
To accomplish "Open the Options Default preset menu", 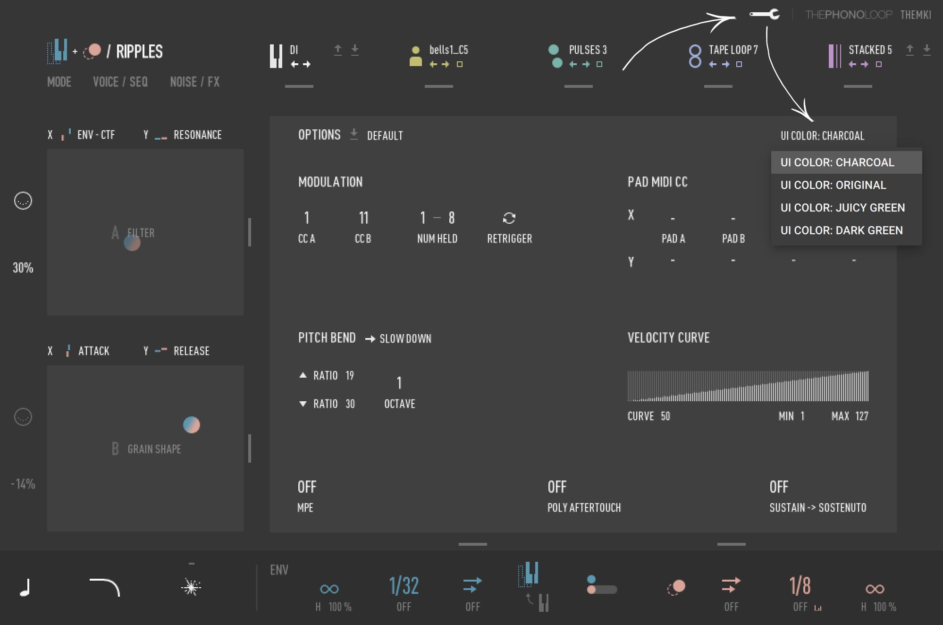I will (x=385, y=135).
